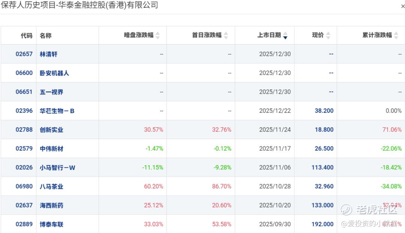Select -9.28% first-day change
Screen dimensions: 405x233
222,167
